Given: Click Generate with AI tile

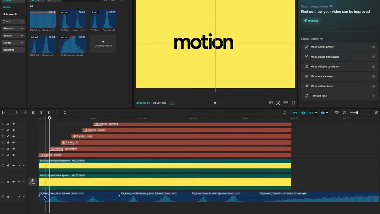Looking at the screenshot, I should click(x=103, y=44).
